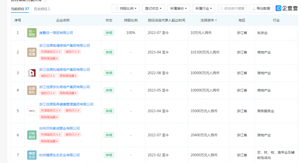Sort by 注册资本 column arrows
The width and height of the screenshot is (301, 163).
pos(216,20)
